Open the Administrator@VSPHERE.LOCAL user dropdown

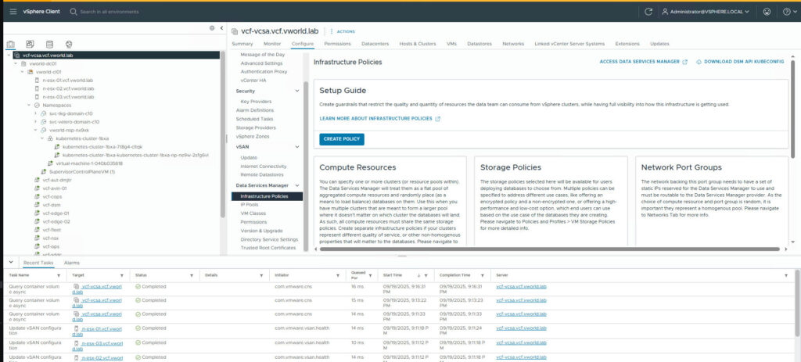coord(706,12)
